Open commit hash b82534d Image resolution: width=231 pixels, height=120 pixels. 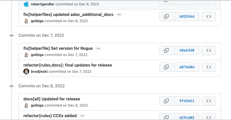pos(187,16)
